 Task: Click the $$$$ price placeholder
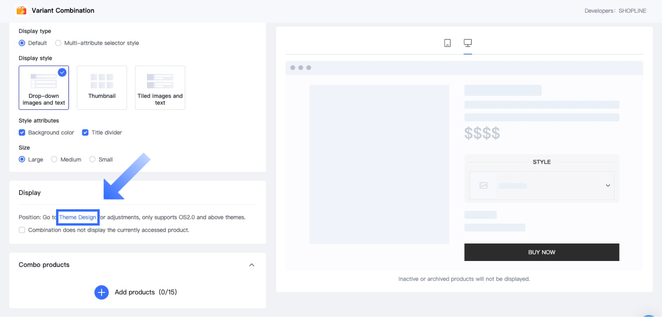(482, 133)
